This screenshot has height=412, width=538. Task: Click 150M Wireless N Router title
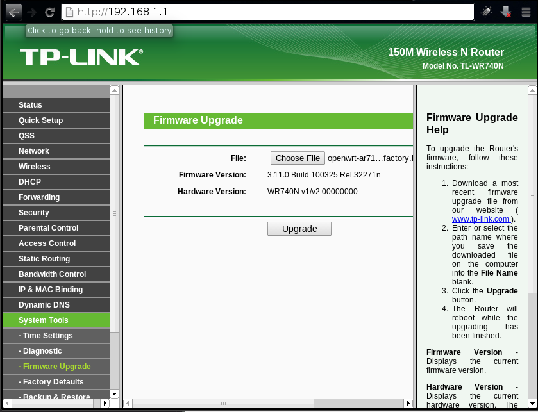click(x=446, y=52)
